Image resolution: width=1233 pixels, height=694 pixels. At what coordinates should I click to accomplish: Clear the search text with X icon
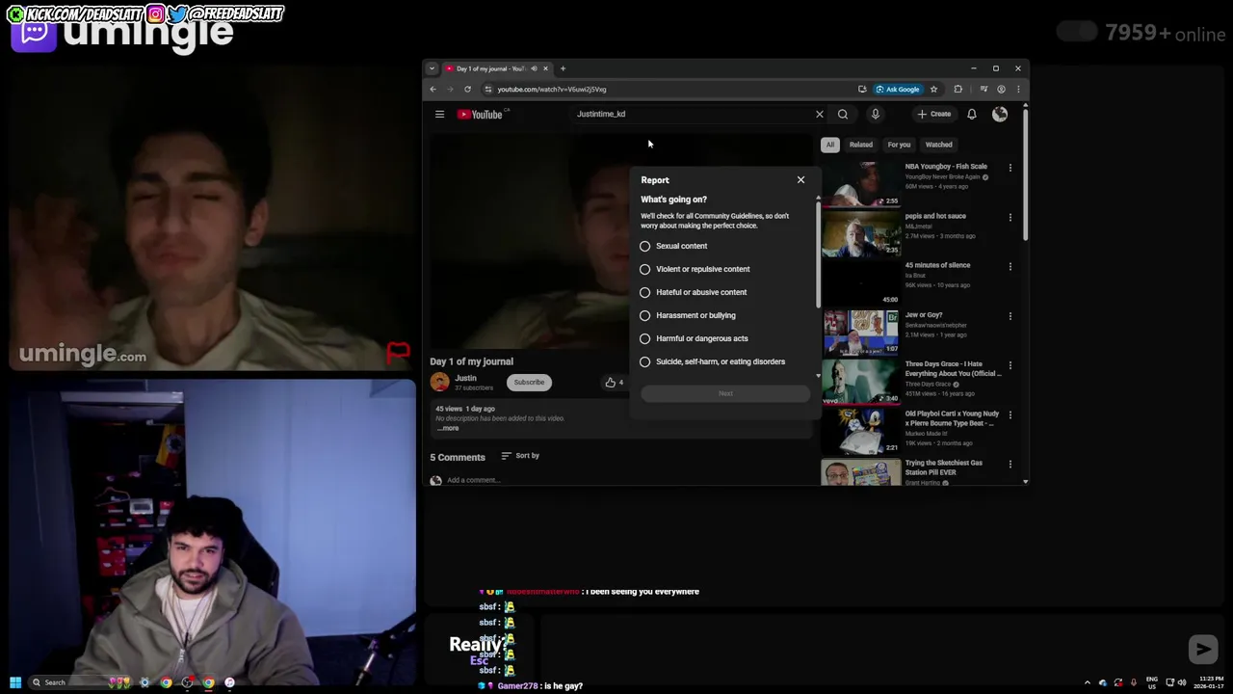(x=820, y=114)
